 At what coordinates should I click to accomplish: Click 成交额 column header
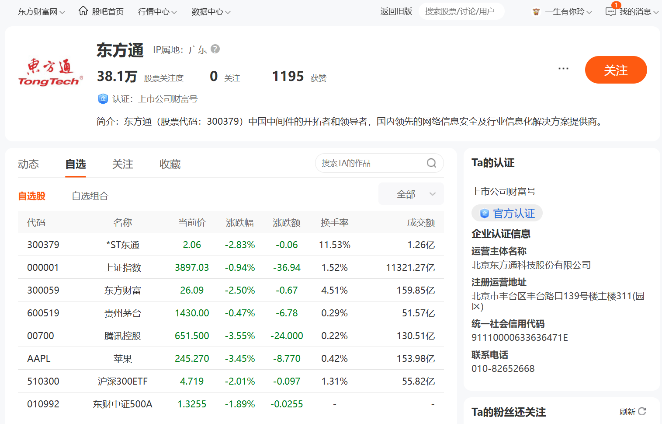421,222
